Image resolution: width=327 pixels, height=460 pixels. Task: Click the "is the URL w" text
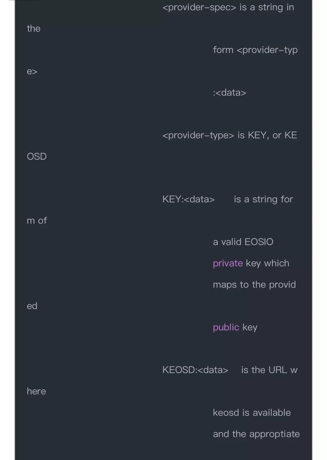click(269, 370)
